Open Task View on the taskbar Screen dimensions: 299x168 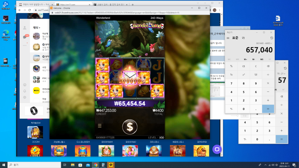65,165
